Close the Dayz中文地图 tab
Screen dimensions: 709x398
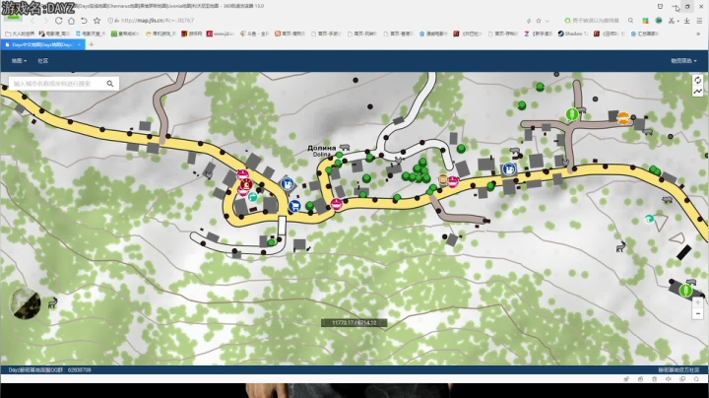click(79, 44)
